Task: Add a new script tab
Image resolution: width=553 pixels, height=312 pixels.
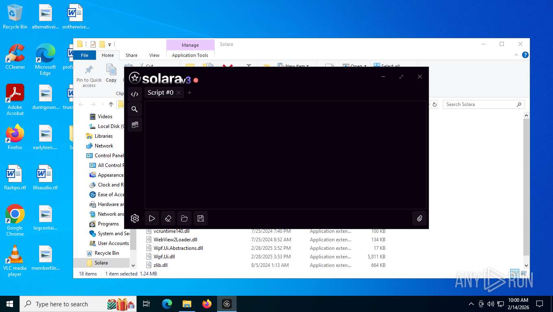Action: point(189,93)
